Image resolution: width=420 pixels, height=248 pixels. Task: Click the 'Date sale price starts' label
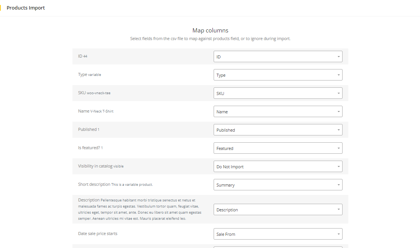98,234
